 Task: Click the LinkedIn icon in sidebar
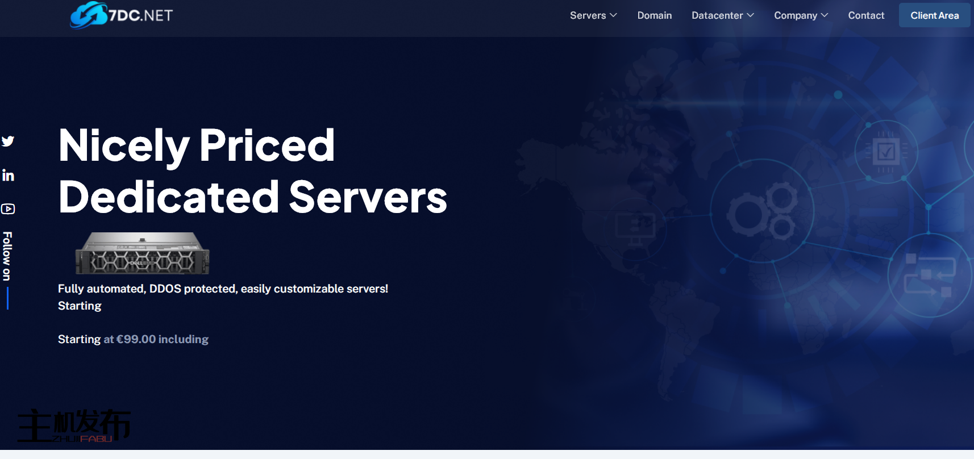point(8,176)
